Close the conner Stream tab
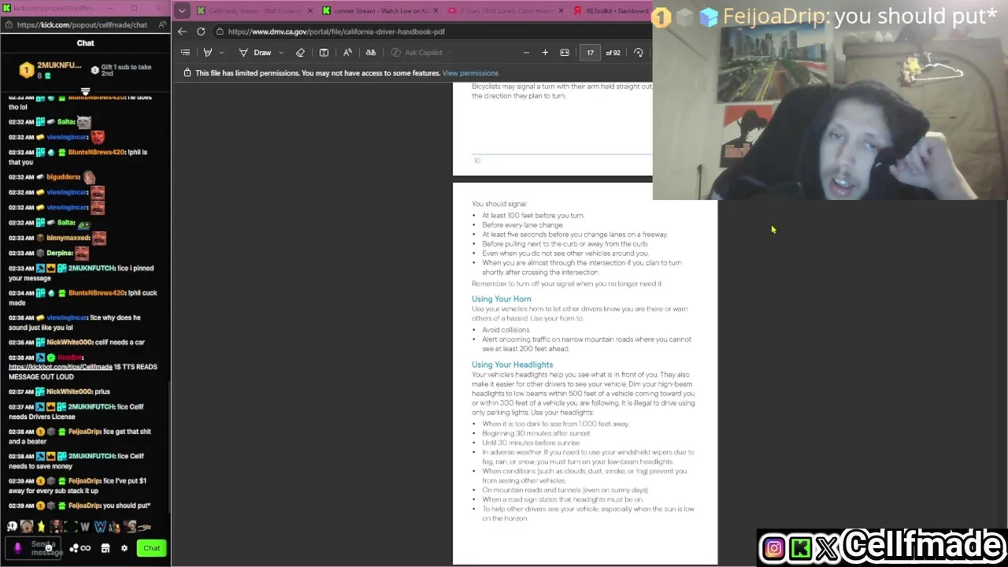1008x567 pixels. click(435, 11)
